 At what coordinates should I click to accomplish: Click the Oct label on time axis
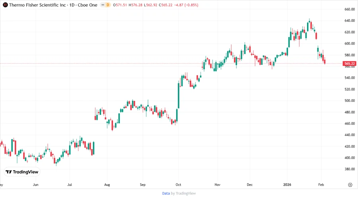click(178, 184)
